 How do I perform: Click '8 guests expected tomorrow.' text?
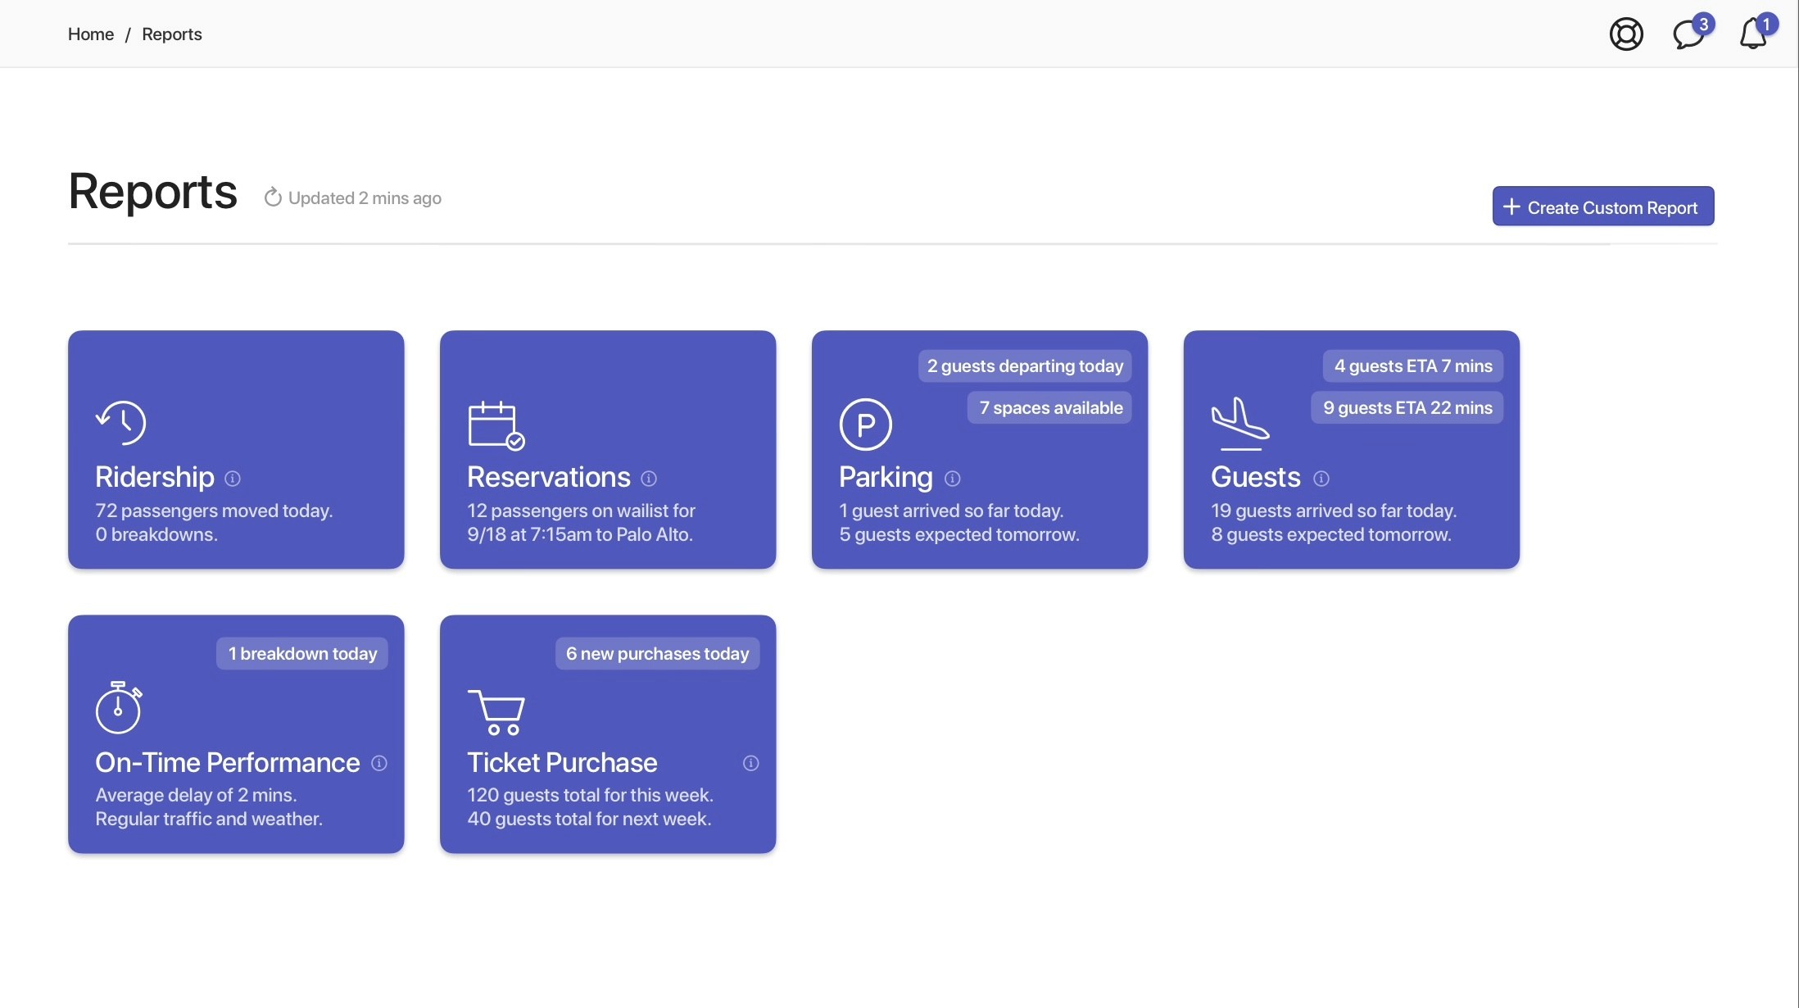tap(1331, 535)
